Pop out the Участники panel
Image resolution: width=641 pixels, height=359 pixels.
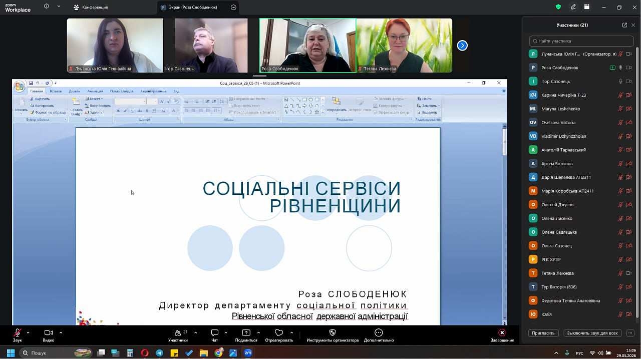click(x=624, y=25)
